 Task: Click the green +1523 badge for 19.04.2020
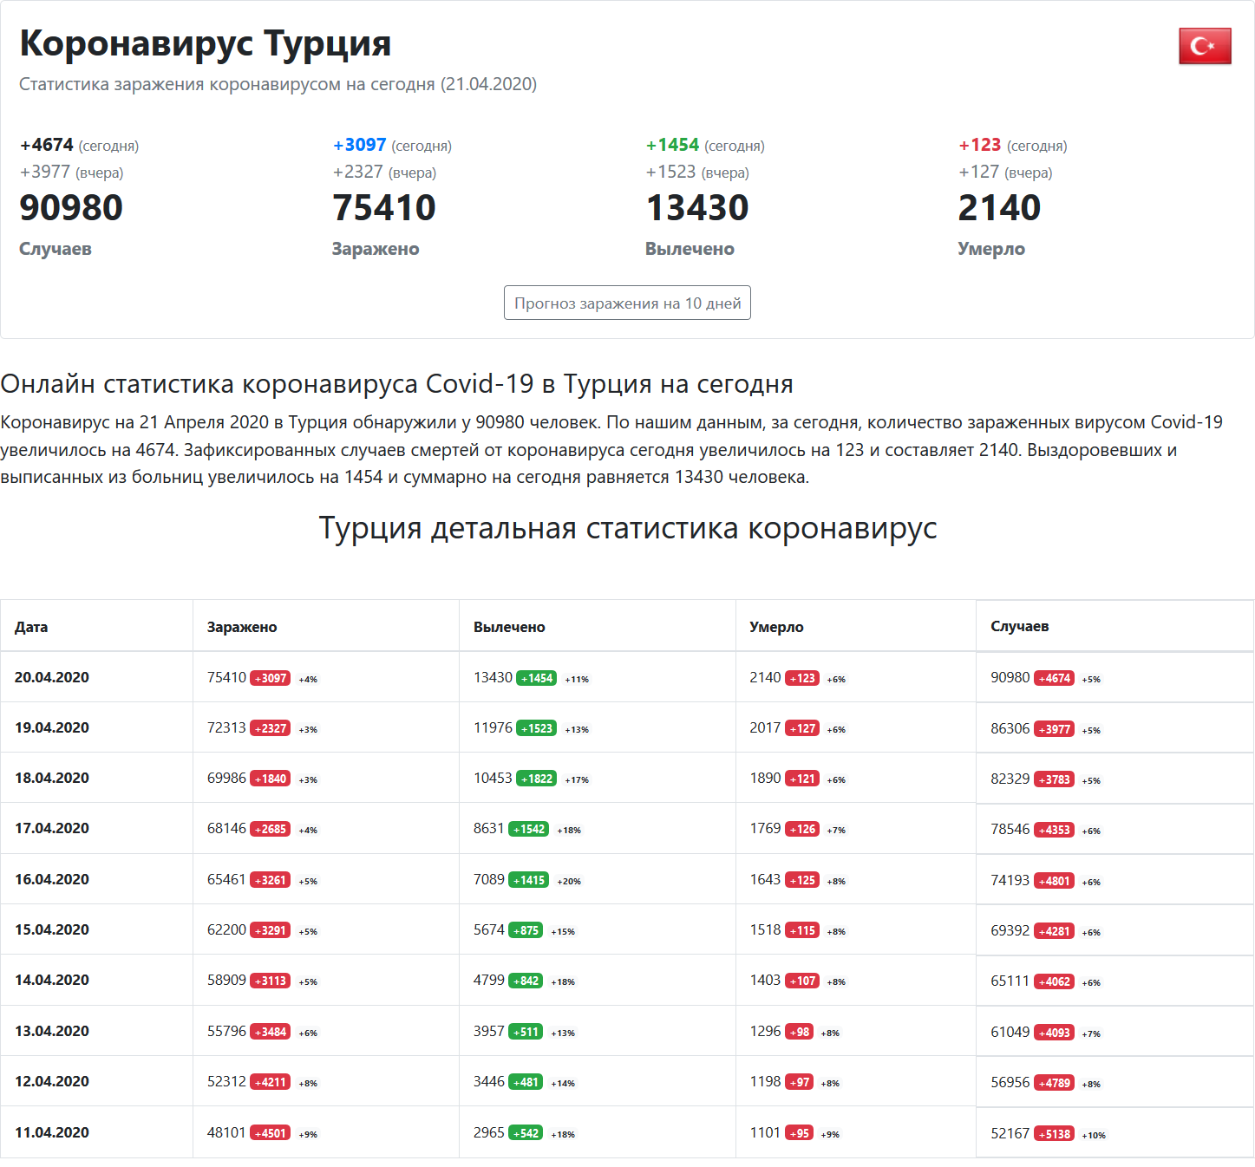[537, 728]
